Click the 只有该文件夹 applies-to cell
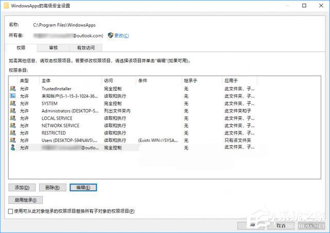The width and height of the screenshot is (330, 233). click(x=238, y=140)
